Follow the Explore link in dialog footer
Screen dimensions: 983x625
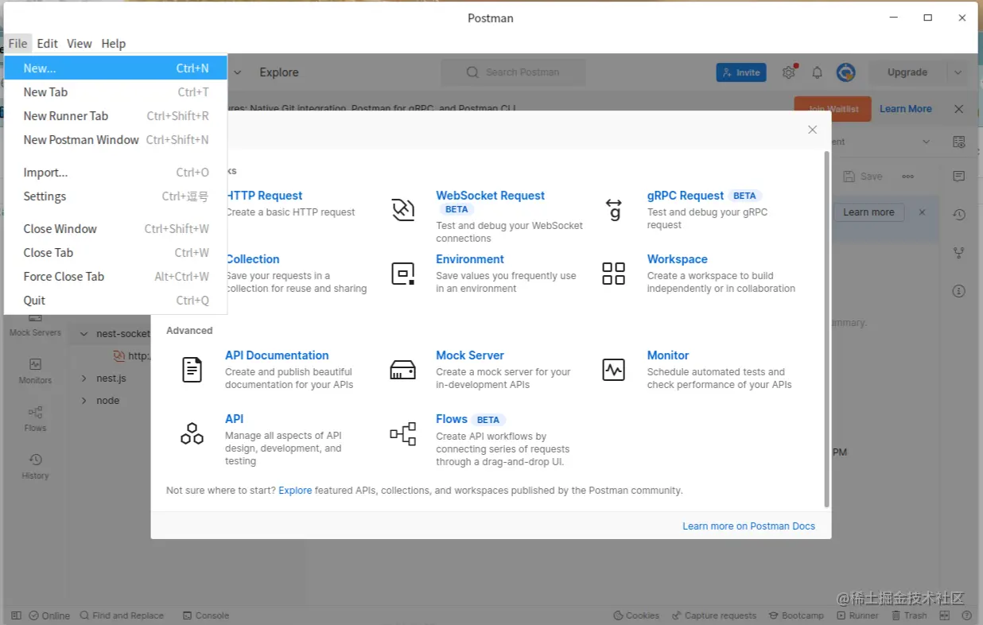[295, 491]
